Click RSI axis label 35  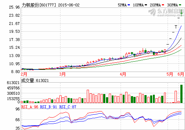pyautogui.click(x=18, y=128)
